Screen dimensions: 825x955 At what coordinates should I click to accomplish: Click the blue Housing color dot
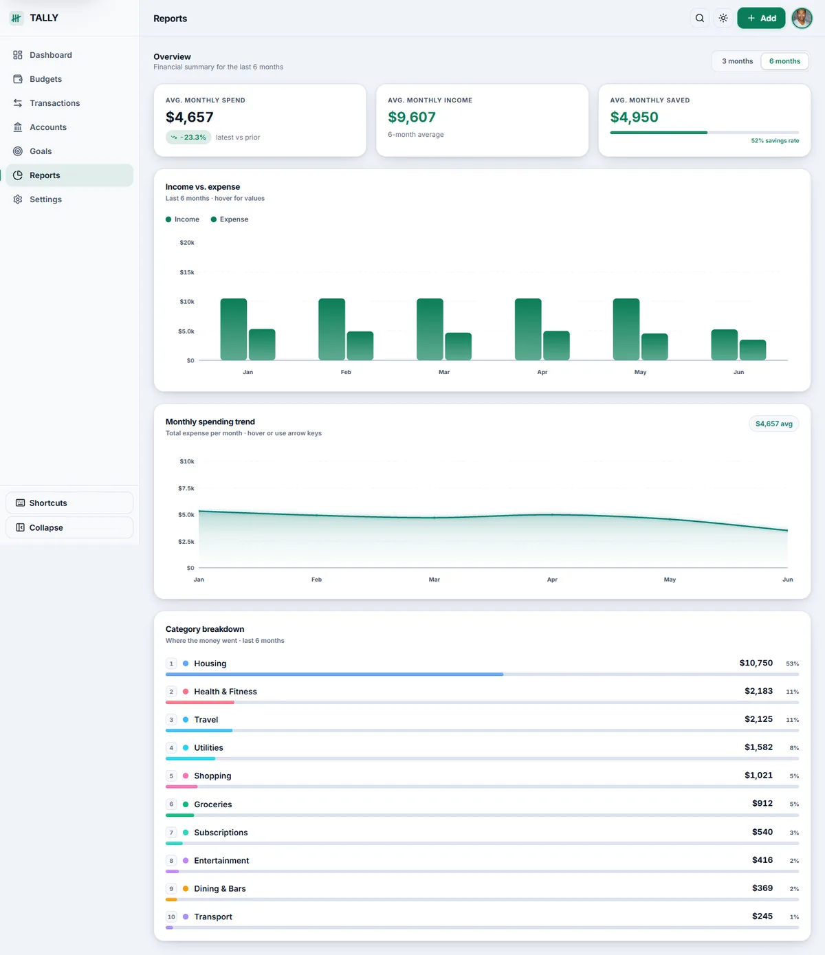point(186,663)
